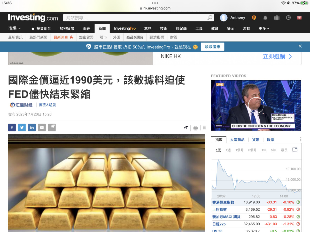This screenshot has height=232, width=310.
Task: Open the 投資組合 menu item
Action: coord(41,29)
